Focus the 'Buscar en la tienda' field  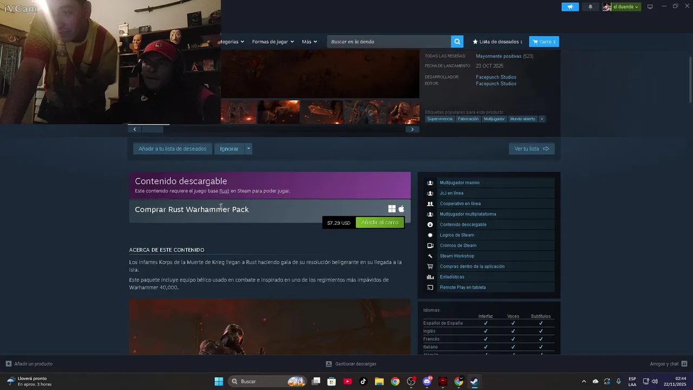389,42
